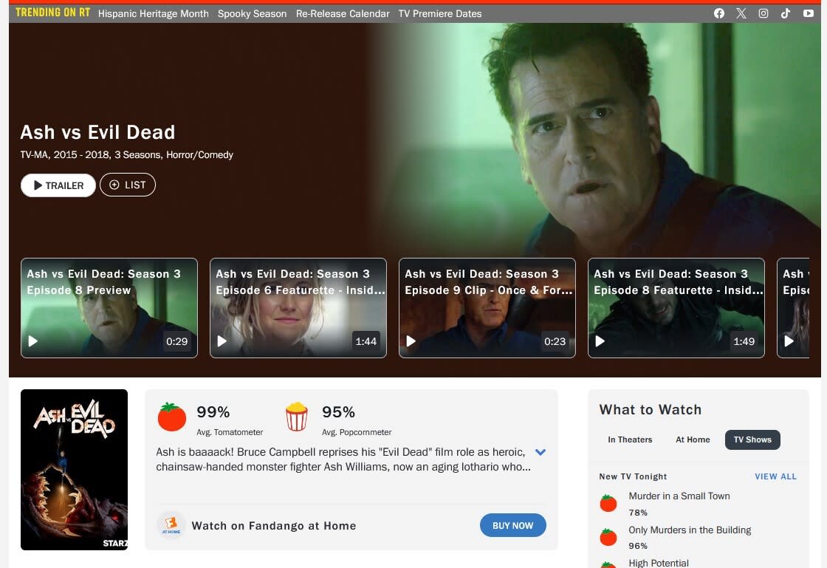Open Only Murders in the Building link
This screenshot has width=827, height=568.
[690, 530]
